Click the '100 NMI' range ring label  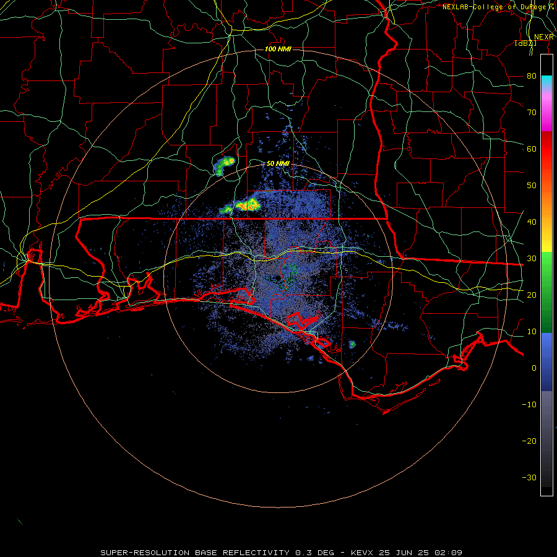click(x=278, y=49)
